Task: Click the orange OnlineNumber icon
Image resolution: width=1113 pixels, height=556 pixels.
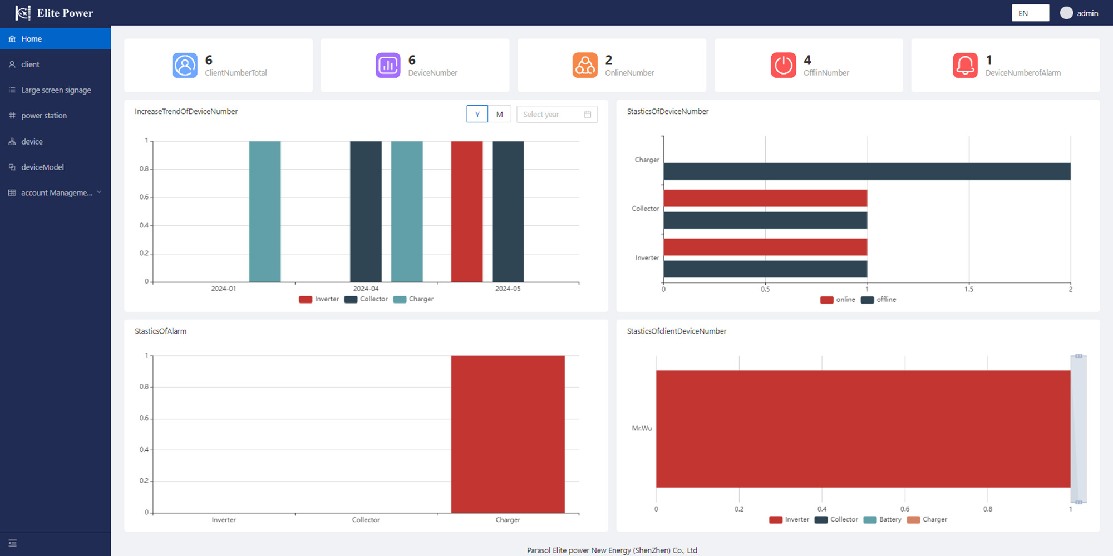Action: tap(585, 66)
